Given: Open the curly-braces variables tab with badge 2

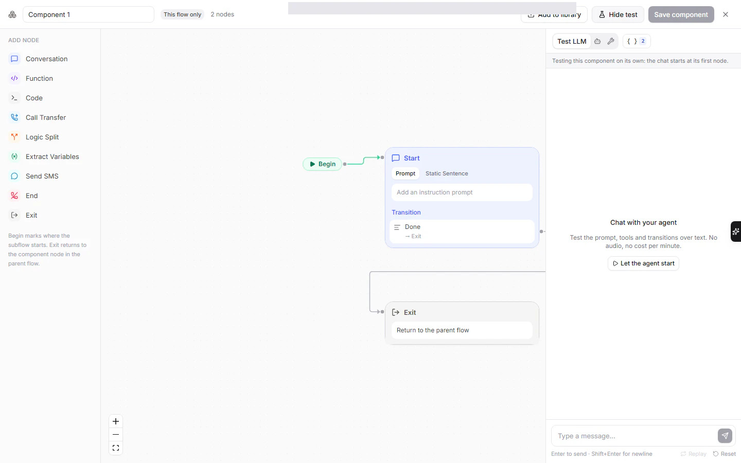Looking at the screenshot, I should pyautogui.click(x=637, y=41).
